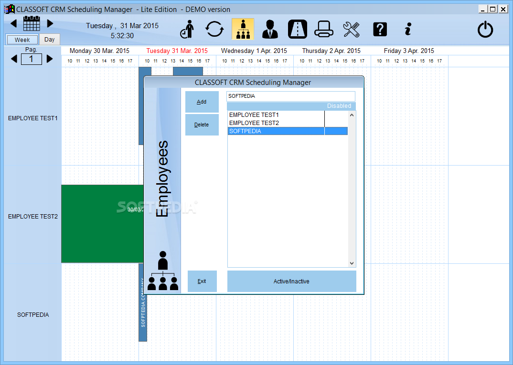The image size is (513, 365).
Task: Click the Disabled column header
Action: [339, 106]
